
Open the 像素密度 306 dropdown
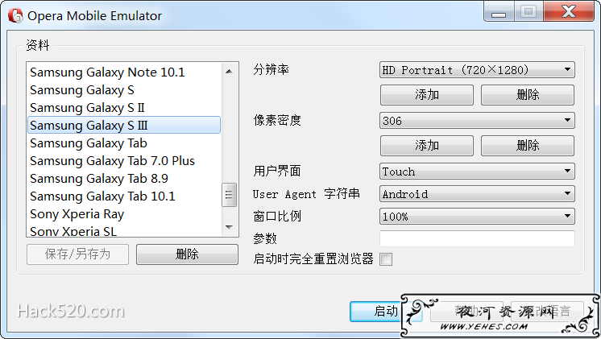coord(477,120)
